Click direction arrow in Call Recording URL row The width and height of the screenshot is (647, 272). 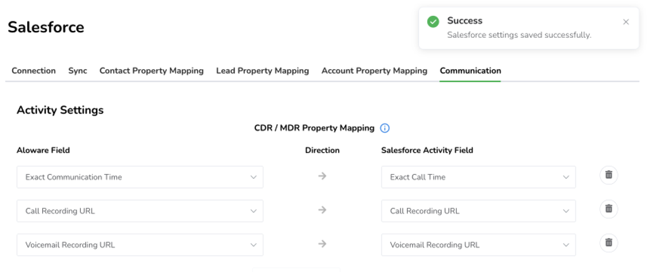(x=322, y=210)
